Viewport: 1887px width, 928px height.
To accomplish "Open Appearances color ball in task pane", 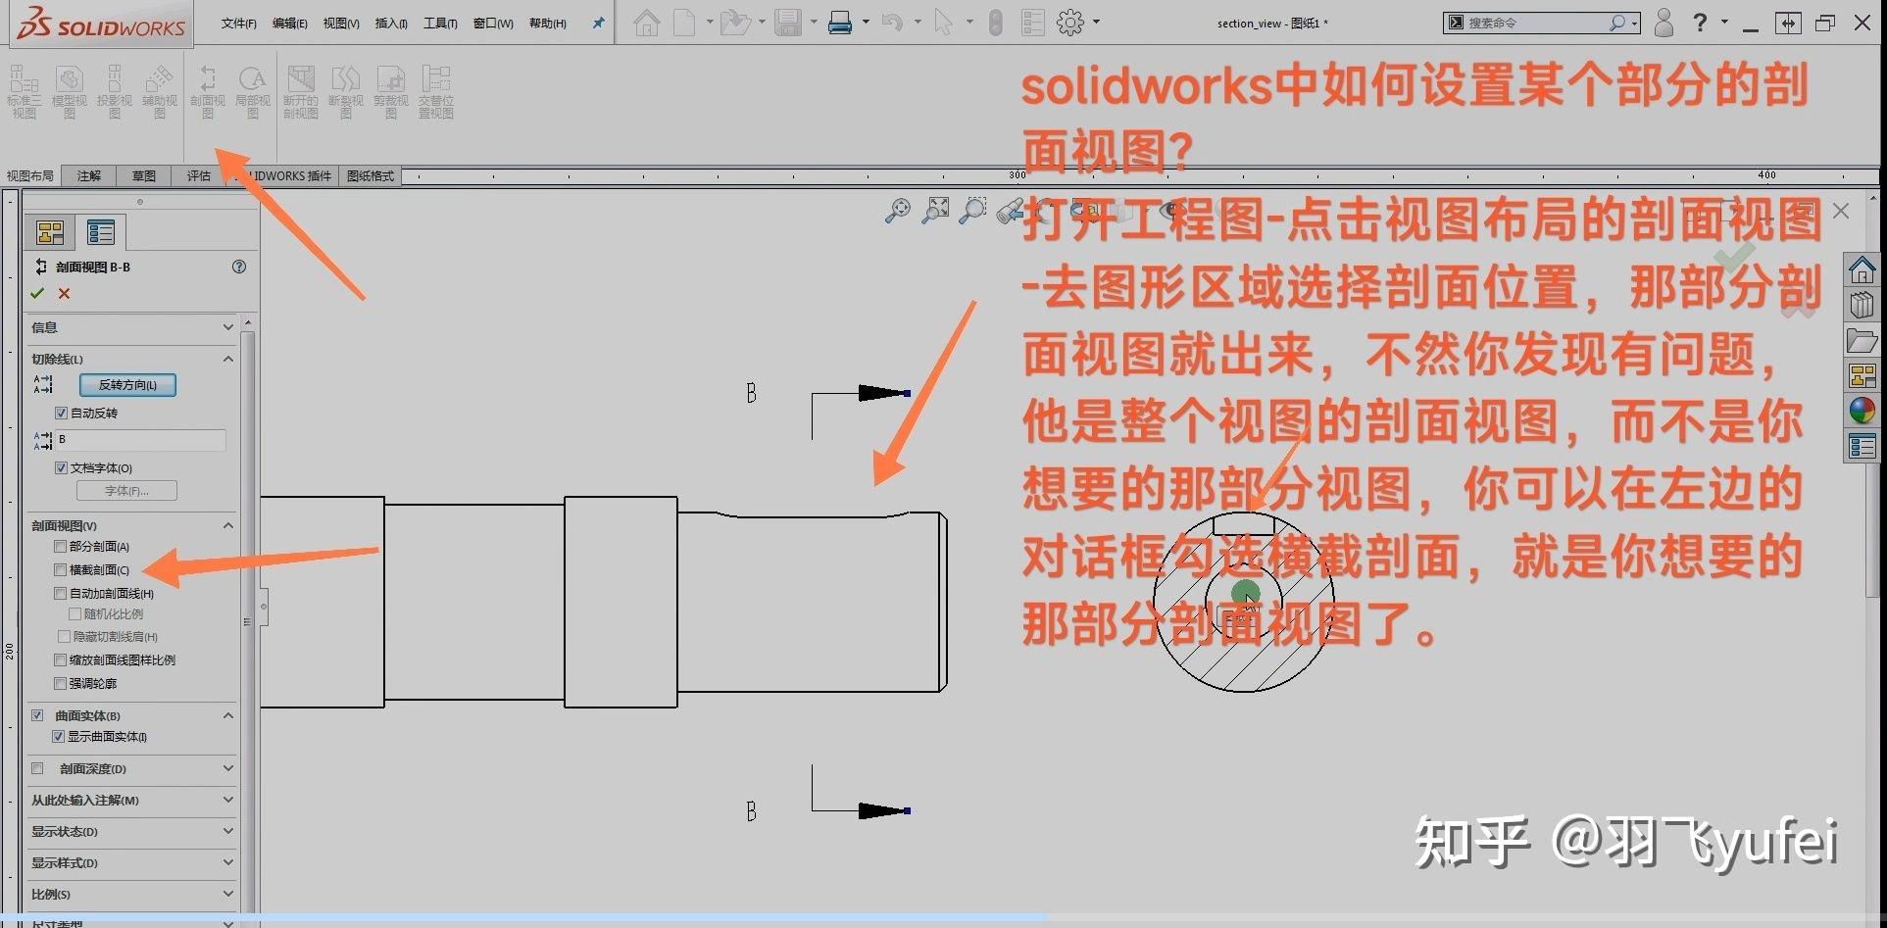I will pos(1862,411).
